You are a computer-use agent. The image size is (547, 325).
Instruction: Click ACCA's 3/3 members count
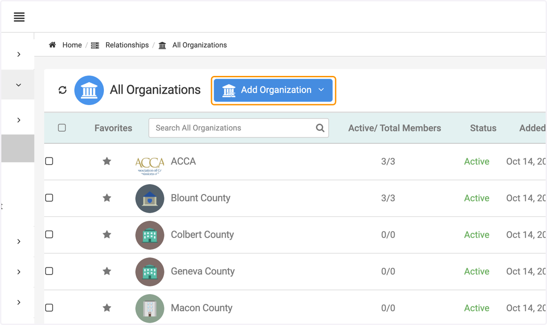pyautogui.click(x=388, y=161)
